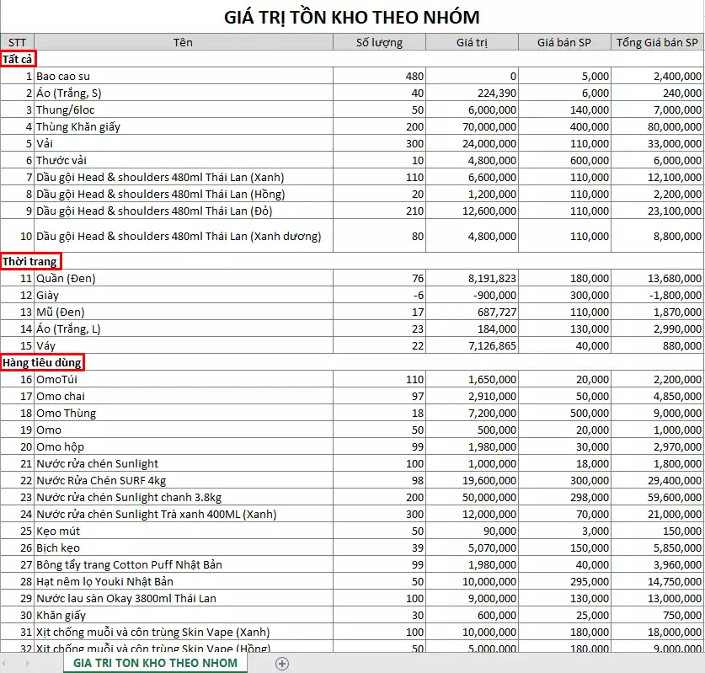705x673 pixels.
Task: Select the Head & shoulders (Đỏ) cell
Action: [x=184, y=211]
